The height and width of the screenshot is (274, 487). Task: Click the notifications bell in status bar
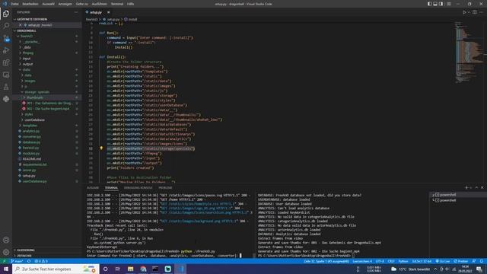[x=482, y=261]
